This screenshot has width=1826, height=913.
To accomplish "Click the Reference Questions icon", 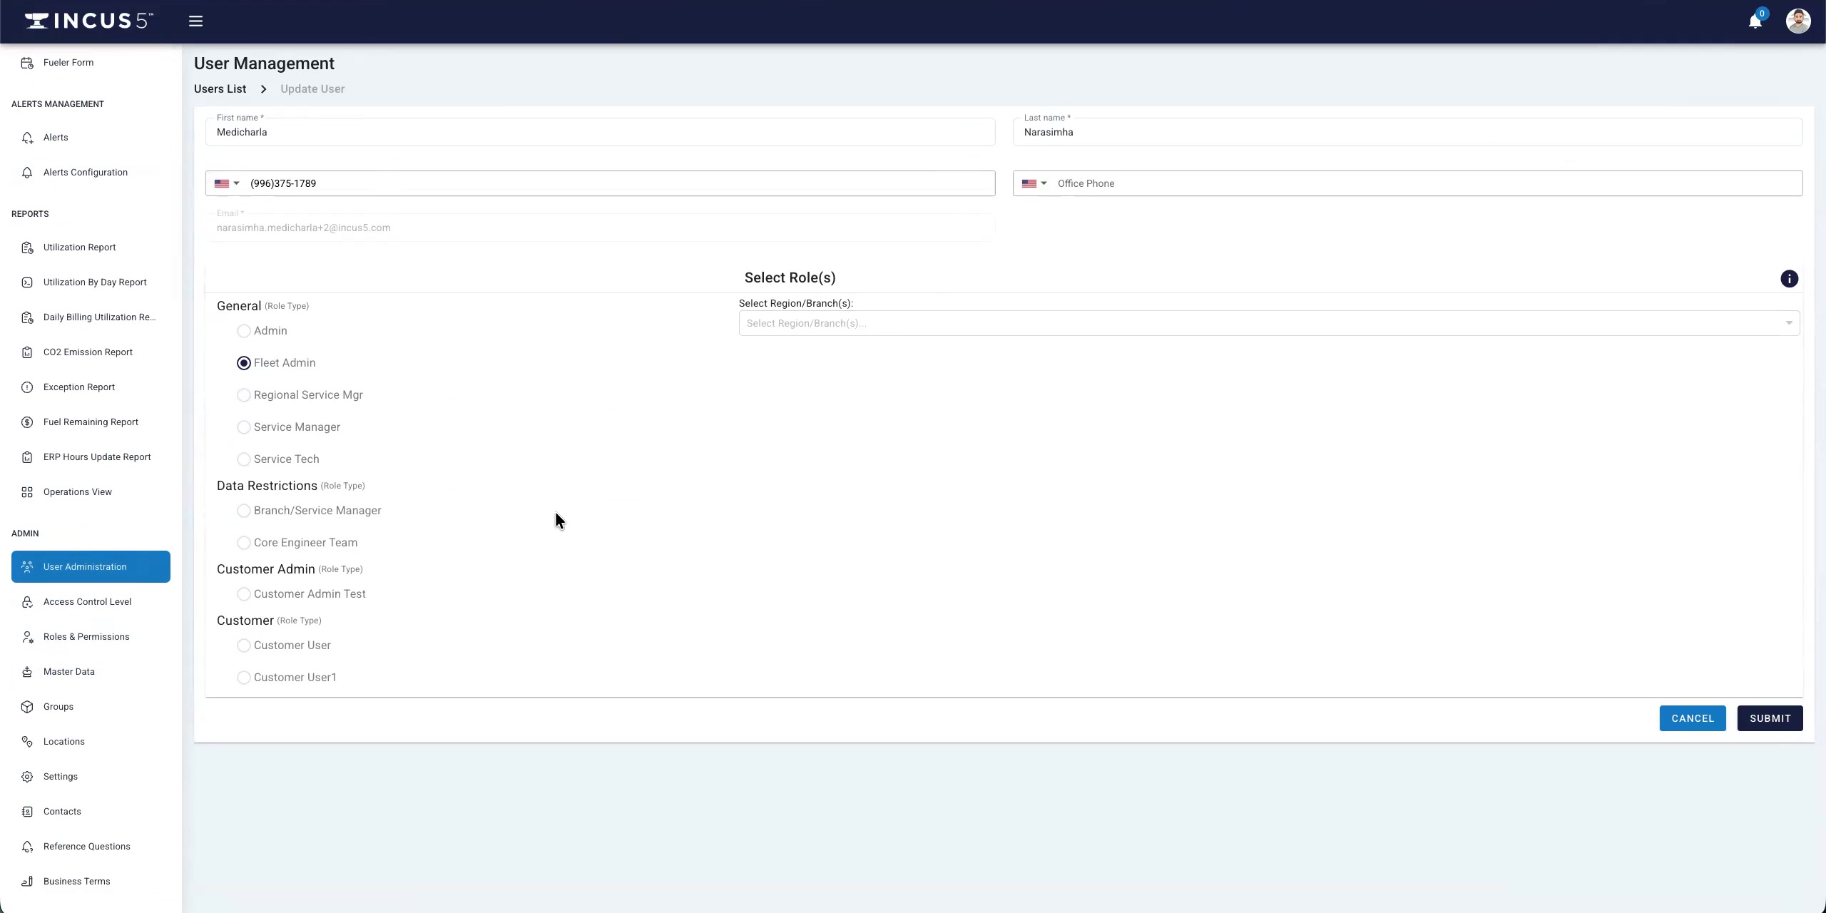I will click(27, 847).
